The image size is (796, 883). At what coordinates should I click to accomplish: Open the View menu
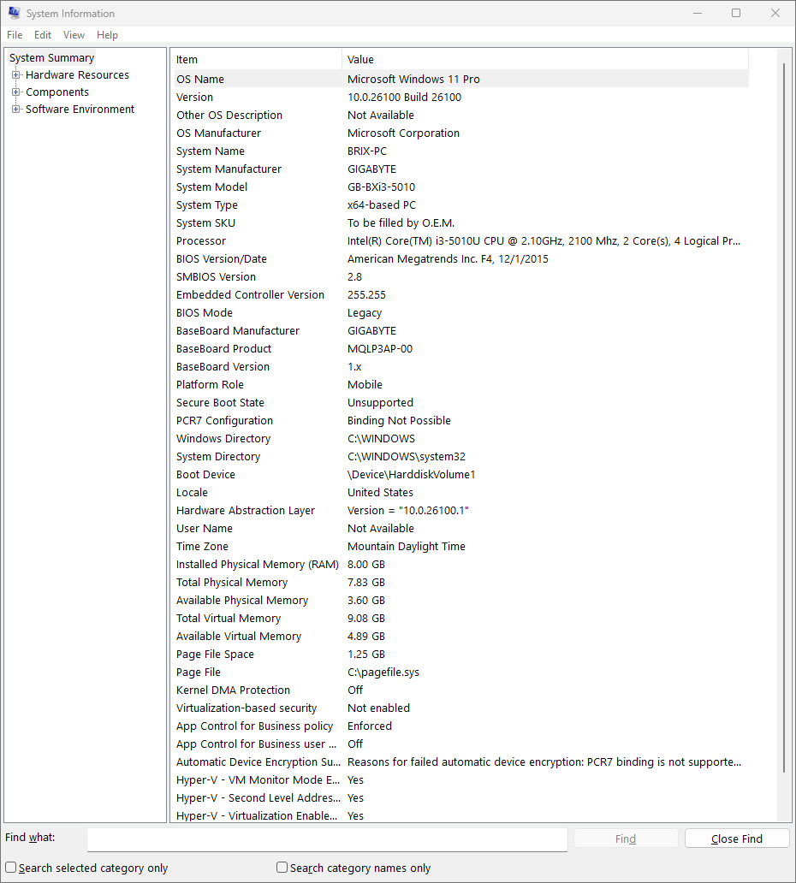tap(74, 35)
